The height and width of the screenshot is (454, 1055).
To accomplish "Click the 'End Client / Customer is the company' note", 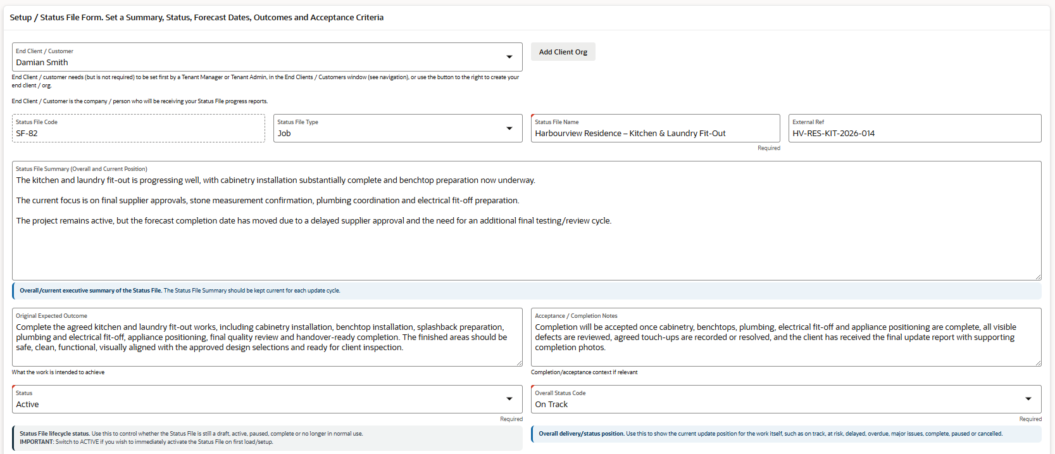I will click(140, 101).
